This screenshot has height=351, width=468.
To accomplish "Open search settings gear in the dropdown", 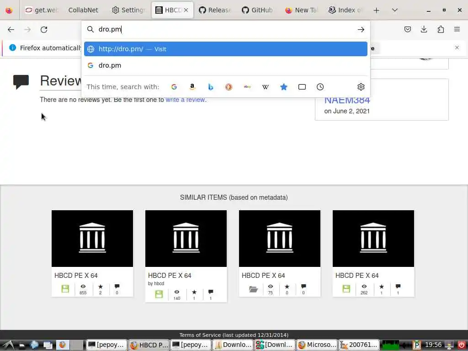I will tap(361, 87).
